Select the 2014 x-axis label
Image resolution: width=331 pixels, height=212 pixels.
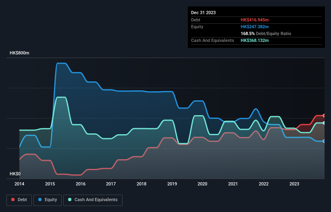(19, 184)
